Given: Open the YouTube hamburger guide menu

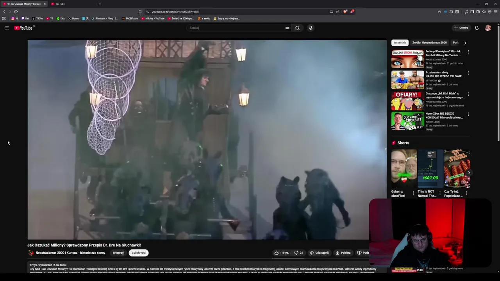Looking at the screenshot, I should (x=7, y=28).
